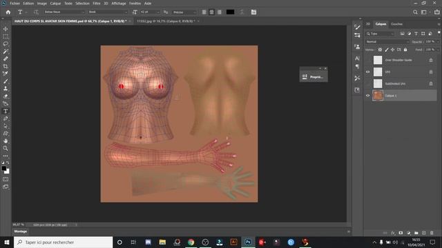Toggle lock all padlock icon
Screen dimensions: 442x248
[x=405, y=50]
